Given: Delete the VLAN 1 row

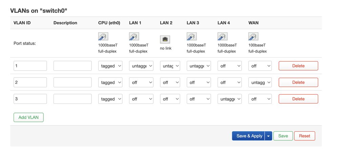Looking at the screenshot, I should [298, 66].
